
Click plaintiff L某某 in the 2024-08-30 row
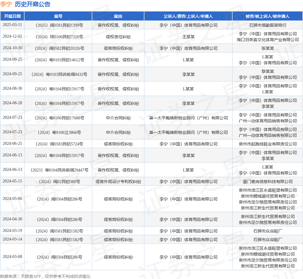pos(188,89)
